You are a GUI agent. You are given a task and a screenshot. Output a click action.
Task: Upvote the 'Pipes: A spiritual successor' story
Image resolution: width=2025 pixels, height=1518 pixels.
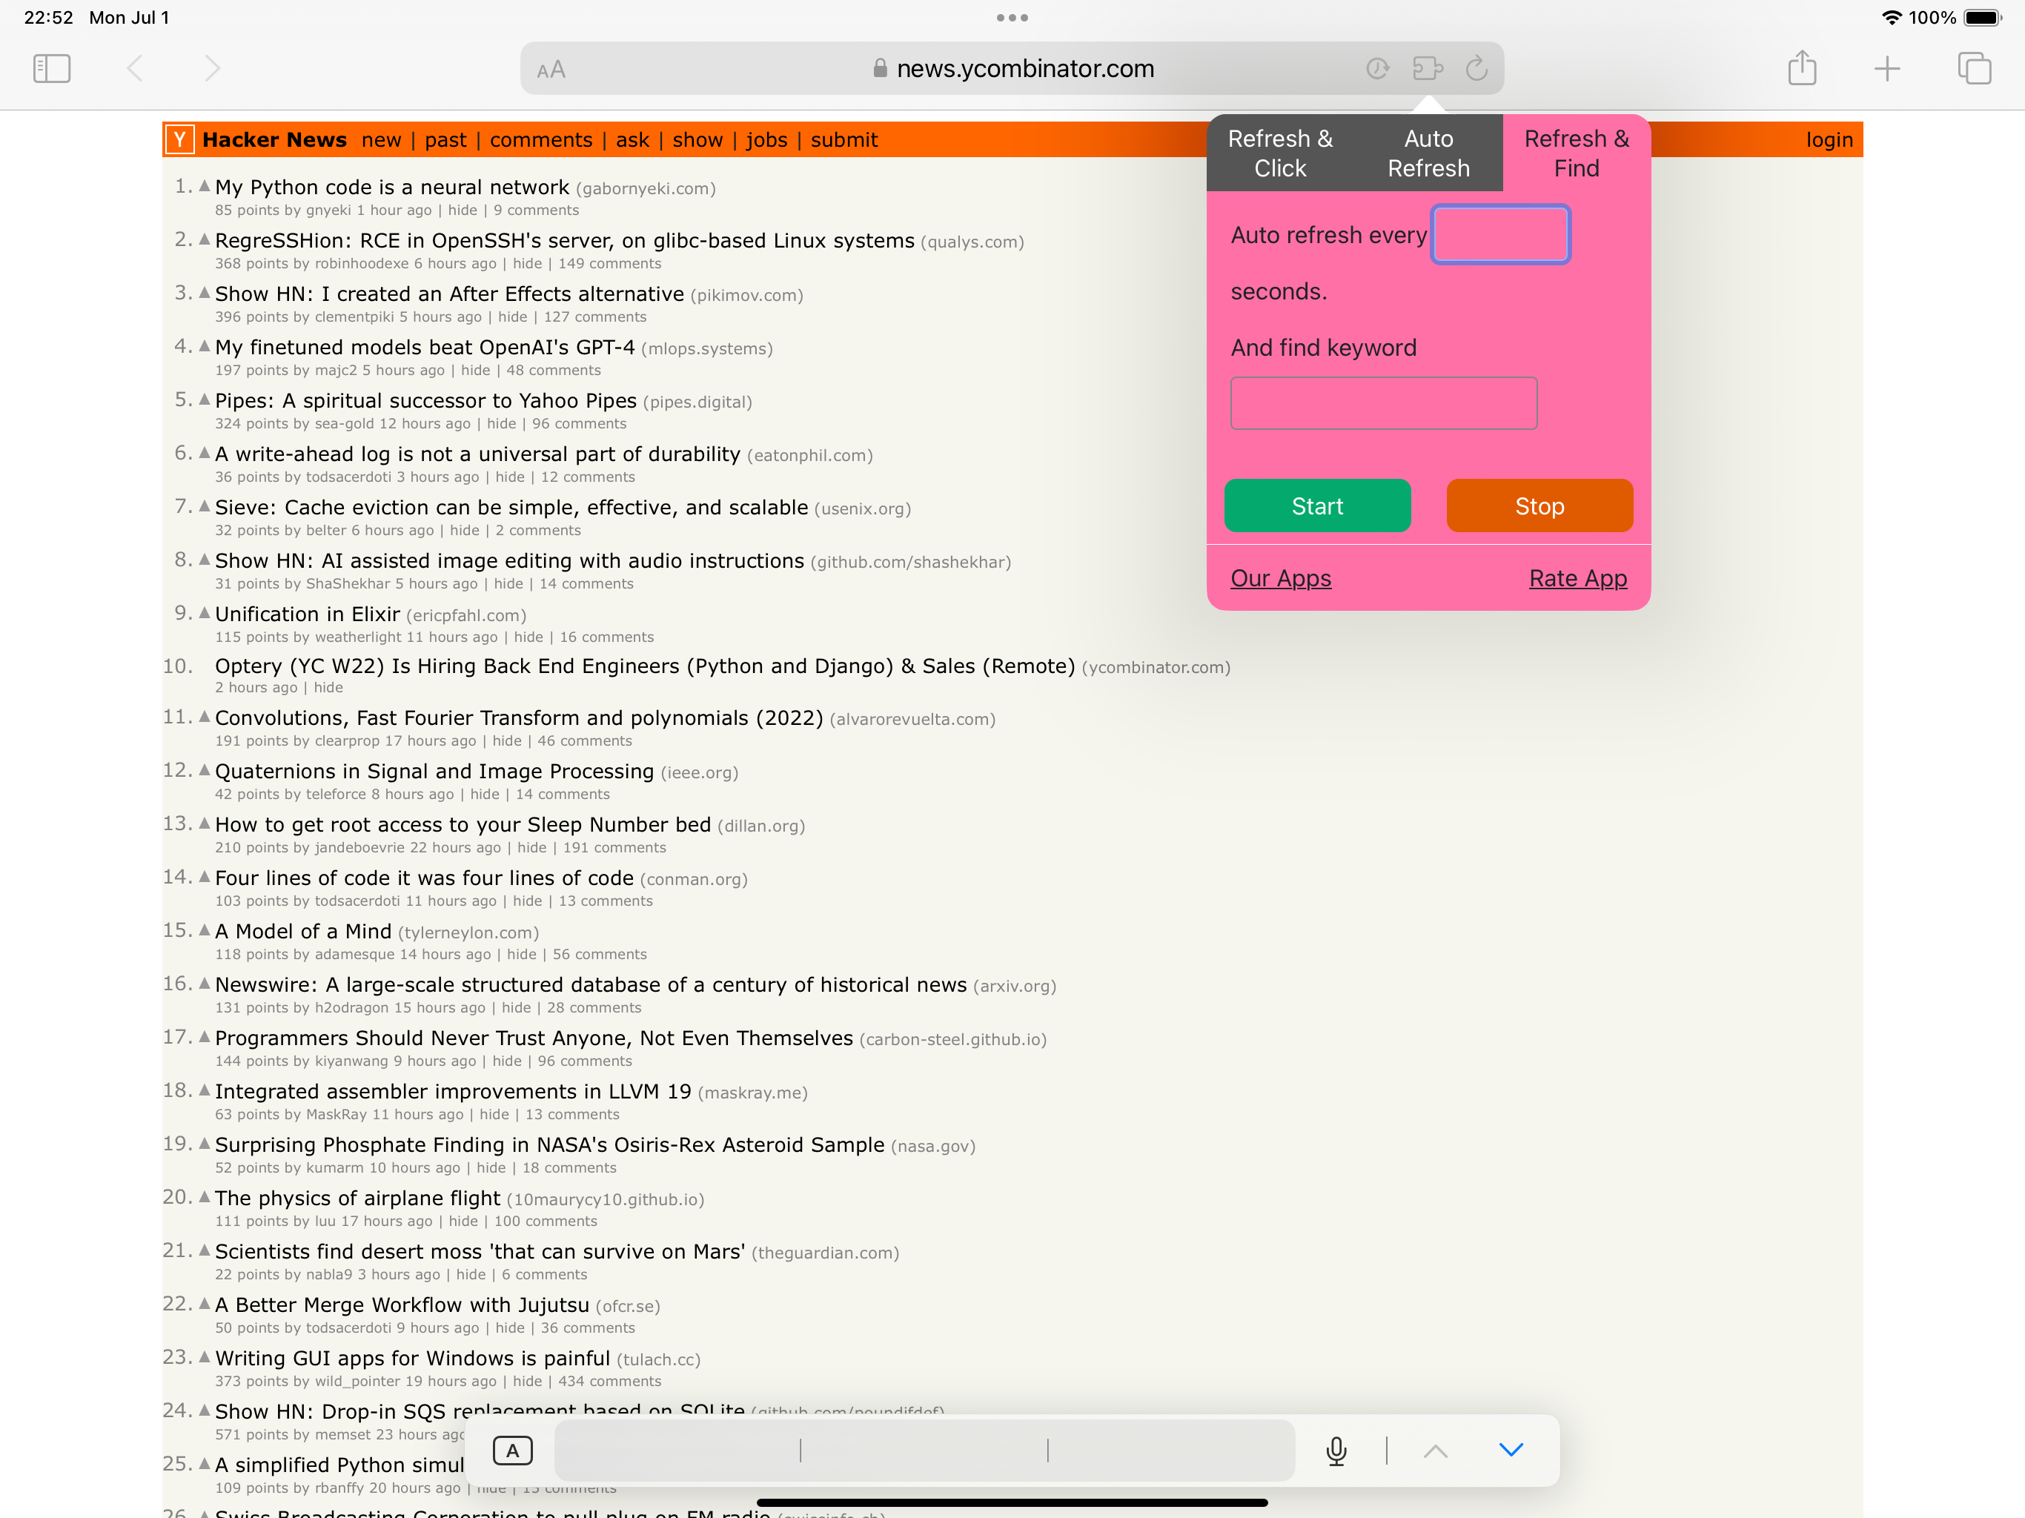coord(204,398)
